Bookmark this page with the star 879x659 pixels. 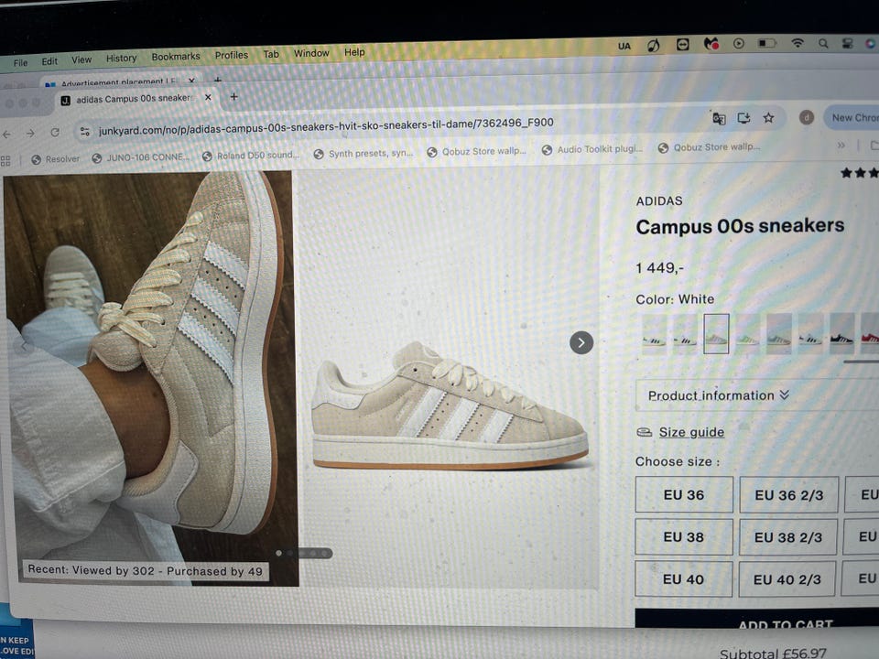pos(768,118)
